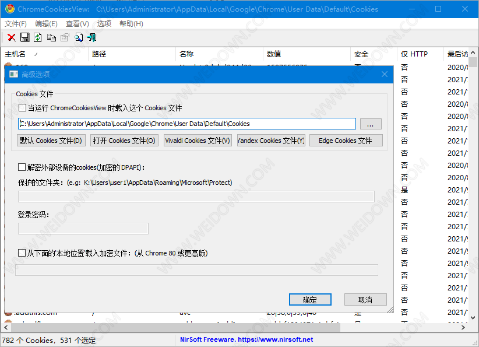Click the 登录密码 input field
This screenshot has width=479, height=347.
click(83, 229)
